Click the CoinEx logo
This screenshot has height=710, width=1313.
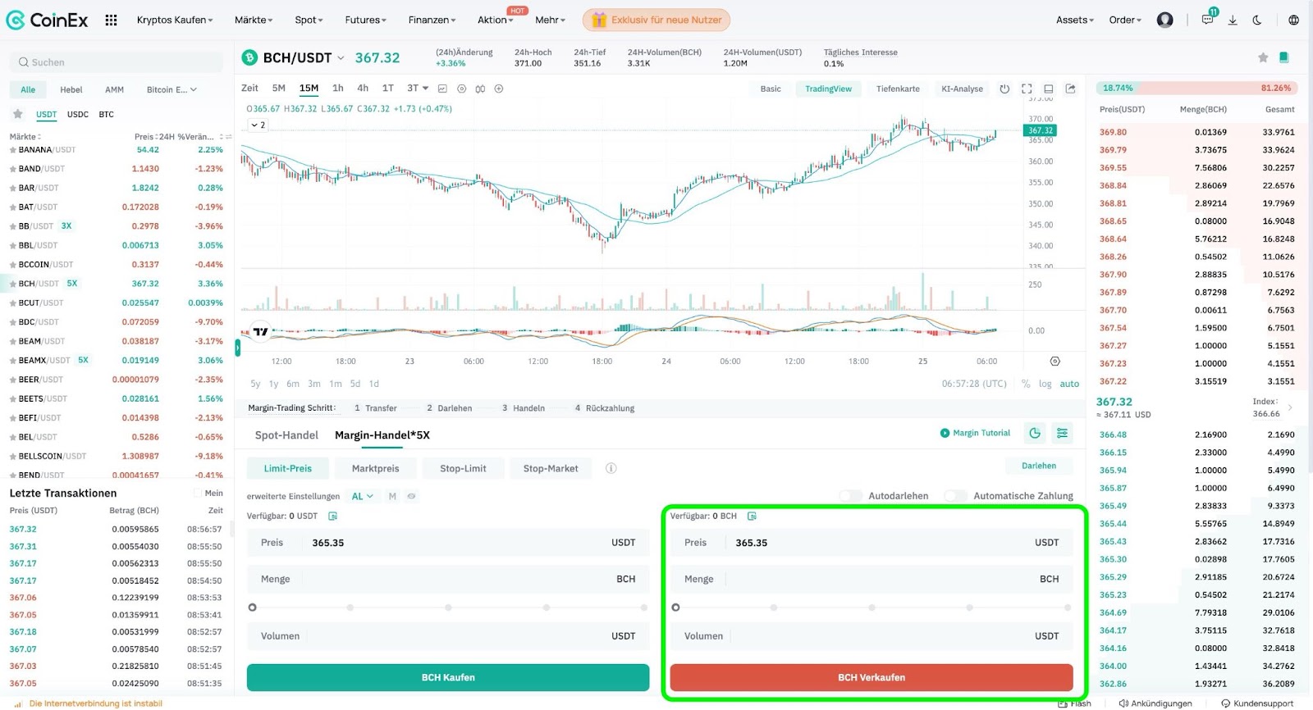47,20
